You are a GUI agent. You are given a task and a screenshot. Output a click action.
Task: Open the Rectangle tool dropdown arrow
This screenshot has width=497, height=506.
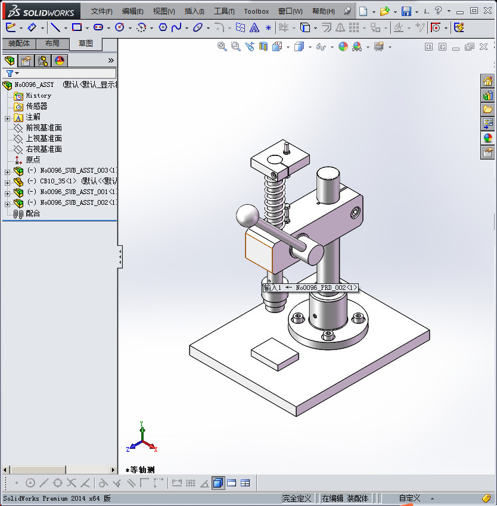coord(87,29)
